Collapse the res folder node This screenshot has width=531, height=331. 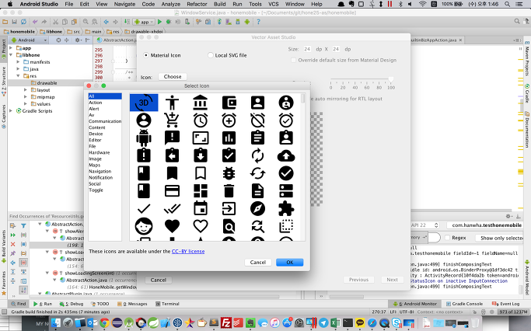click(x=18, y=76)
